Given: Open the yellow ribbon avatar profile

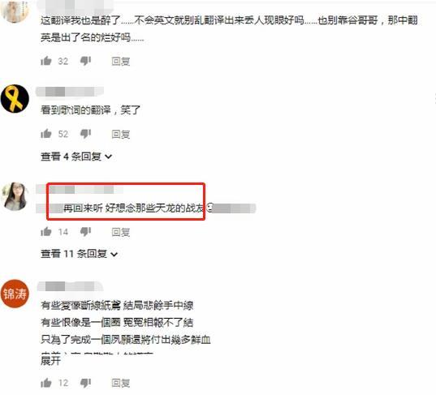Looking at the screenshot, I should pyautogui.click(x=15, y=99).
